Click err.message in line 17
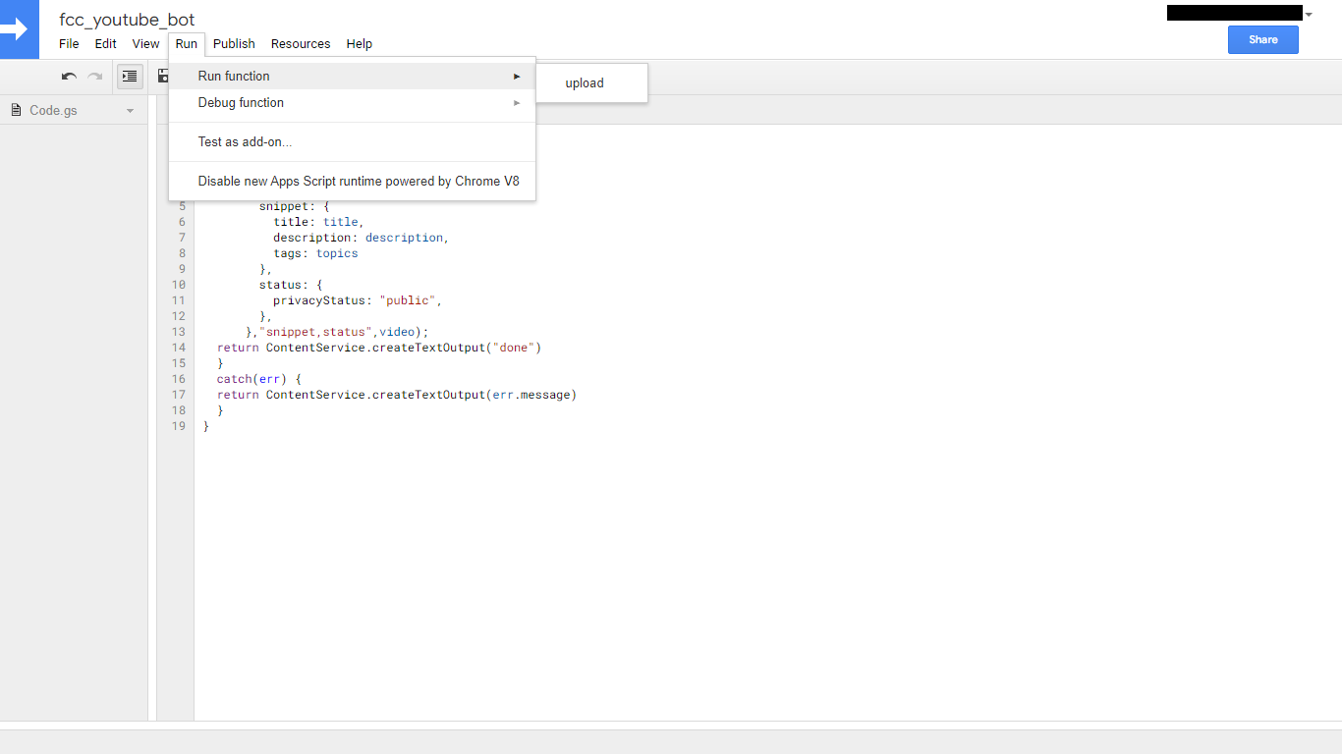Image resolution: width=1342 pixels, height=754 pixels. [531, 395]
